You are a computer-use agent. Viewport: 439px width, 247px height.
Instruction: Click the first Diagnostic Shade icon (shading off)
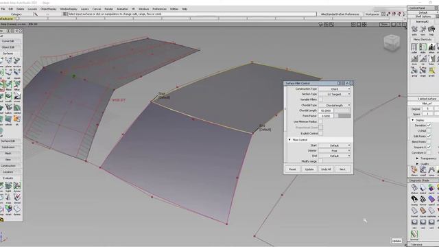click(x=414, y=187)
